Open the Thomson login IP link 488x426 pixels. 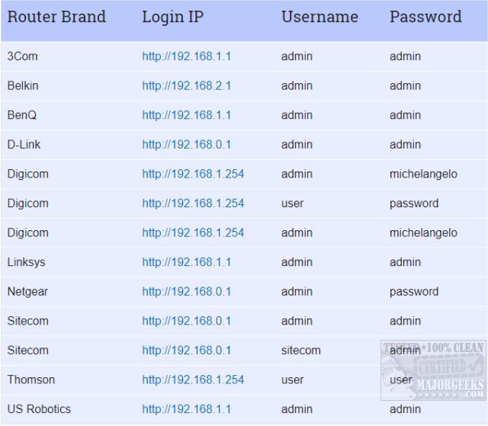click(x=193, y=380)
